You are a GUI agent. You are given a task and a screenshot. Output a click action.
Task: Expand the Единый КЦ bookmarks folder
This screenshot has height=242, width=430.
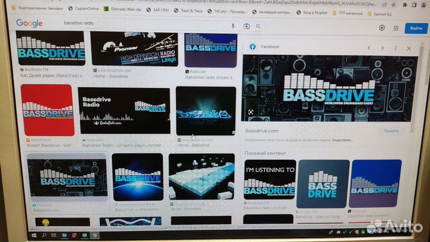coord(379,14)
